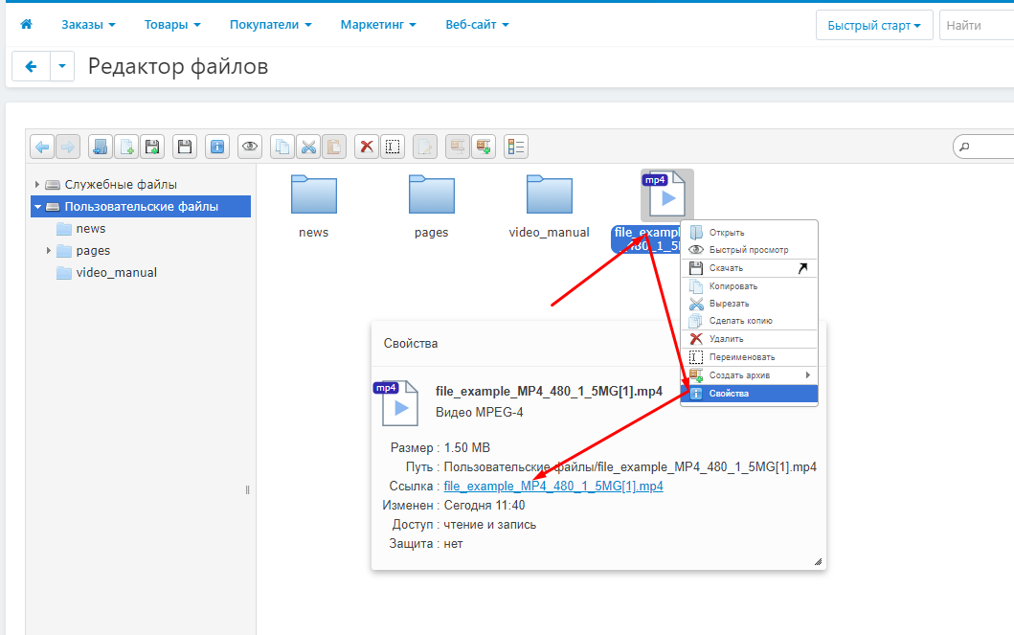Image resolution: width=1014 pixels, height=635 pixels.
Task: Open the news folder icon in the file pane
Action: point(314,194)
